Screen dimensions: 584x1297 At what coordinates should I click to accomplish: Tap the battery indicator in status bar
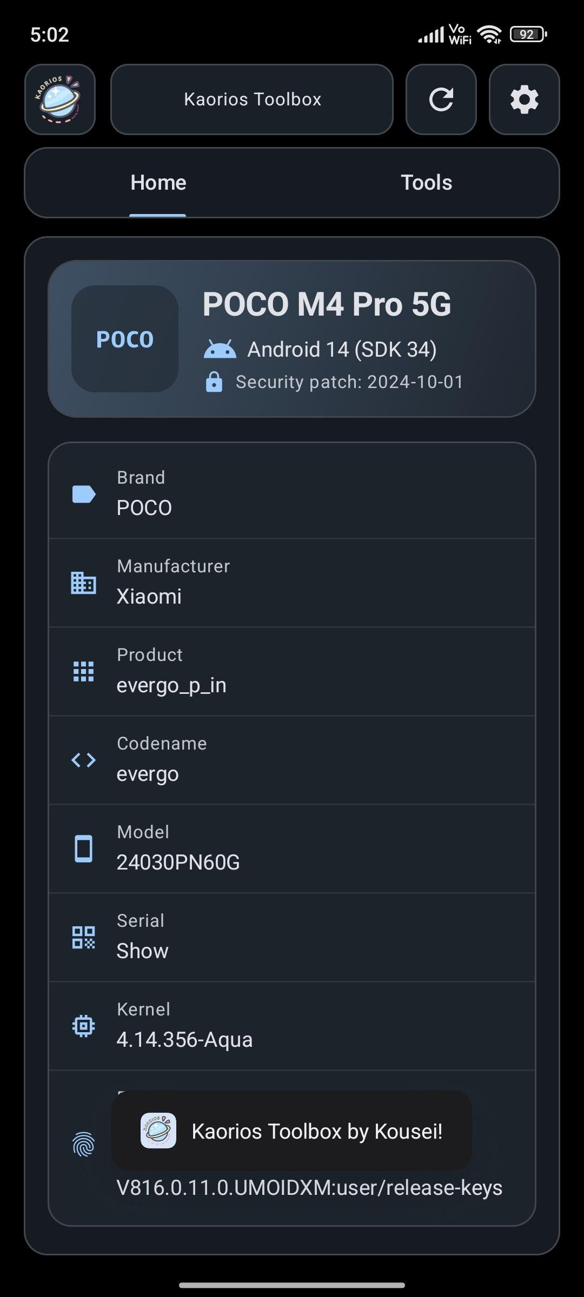pyautogui.click(x=528, y=35)
